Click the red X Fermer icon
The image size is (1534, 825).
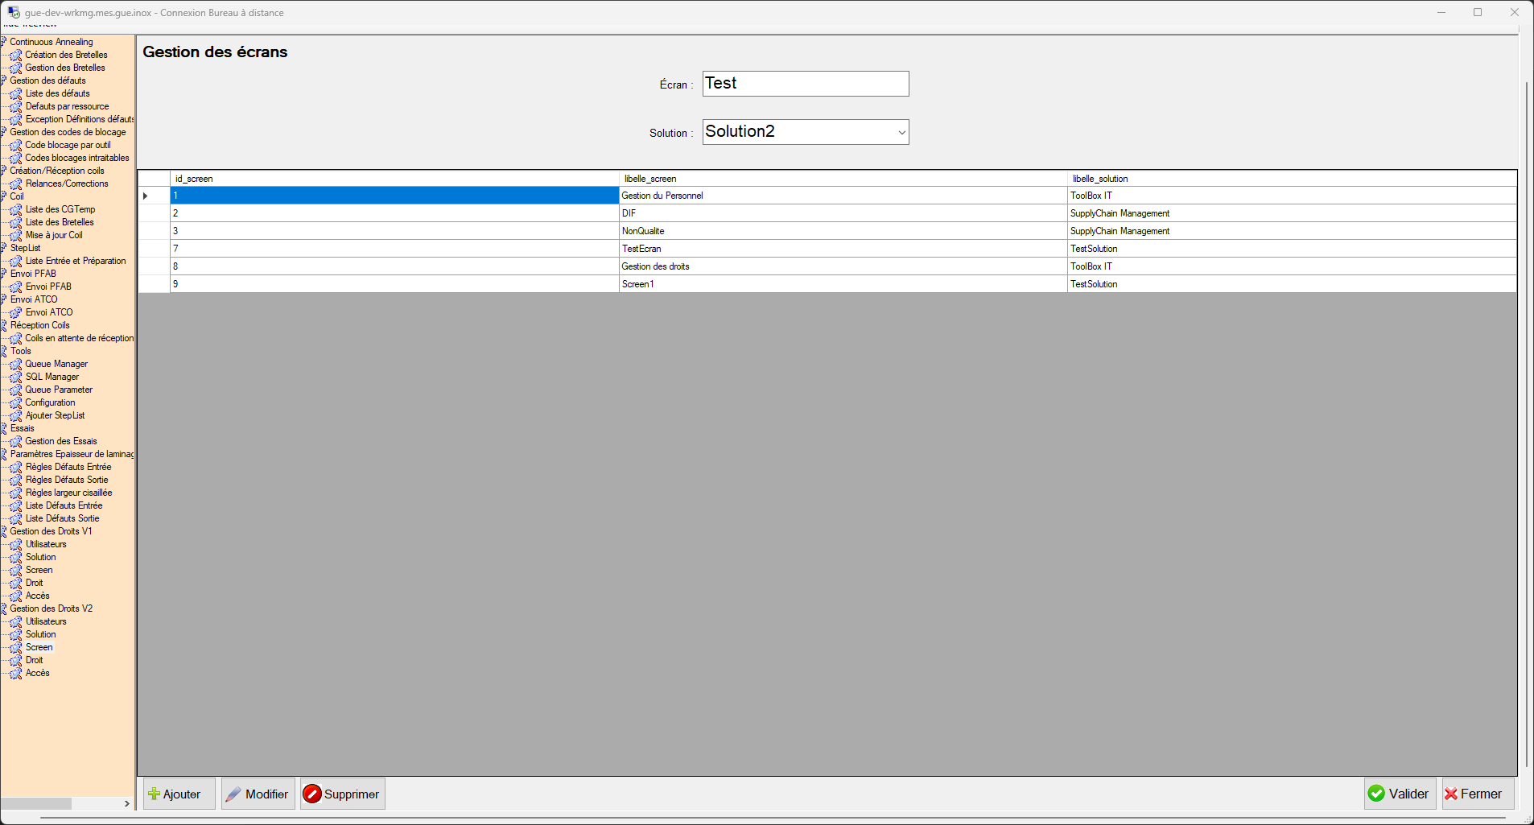1451,794
